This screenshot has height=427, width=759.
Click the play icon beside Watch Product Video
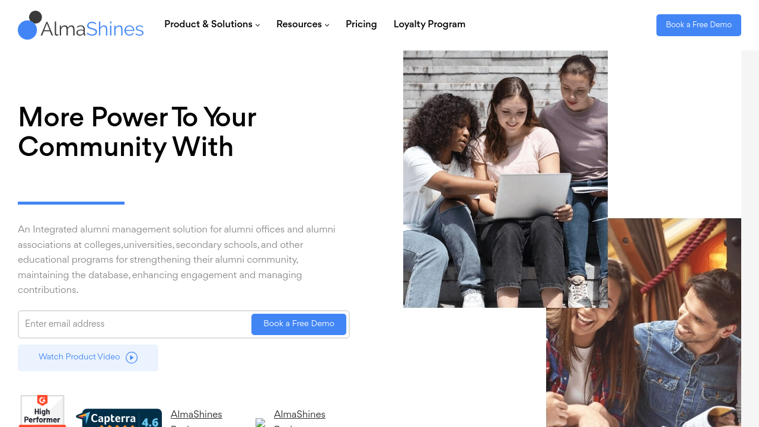(132, 358)
